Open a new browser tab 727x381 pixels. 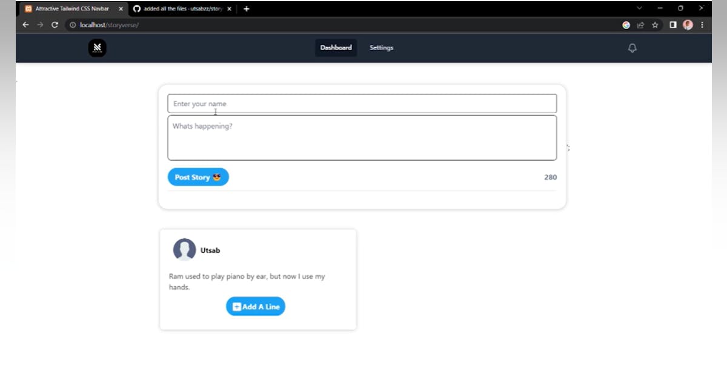[x=246, y=9]
